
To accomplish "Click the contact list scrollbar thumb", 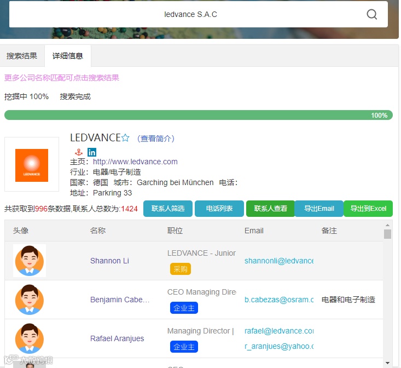I will click(x=387, y=234).
